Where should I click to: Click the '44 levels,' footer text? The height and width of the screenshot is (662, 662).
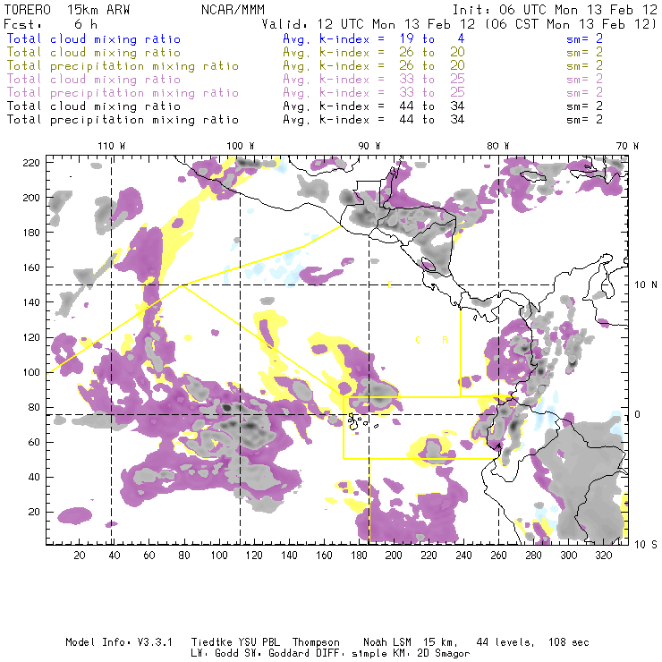(x=505, y=642)
